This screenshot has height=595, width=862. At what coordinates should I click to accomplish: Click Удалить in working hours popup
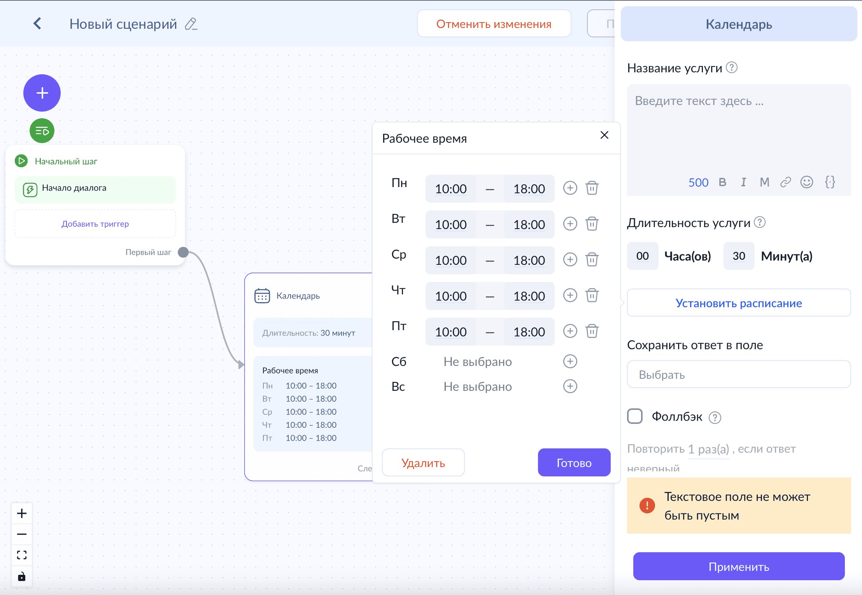[x=423, y=462]
